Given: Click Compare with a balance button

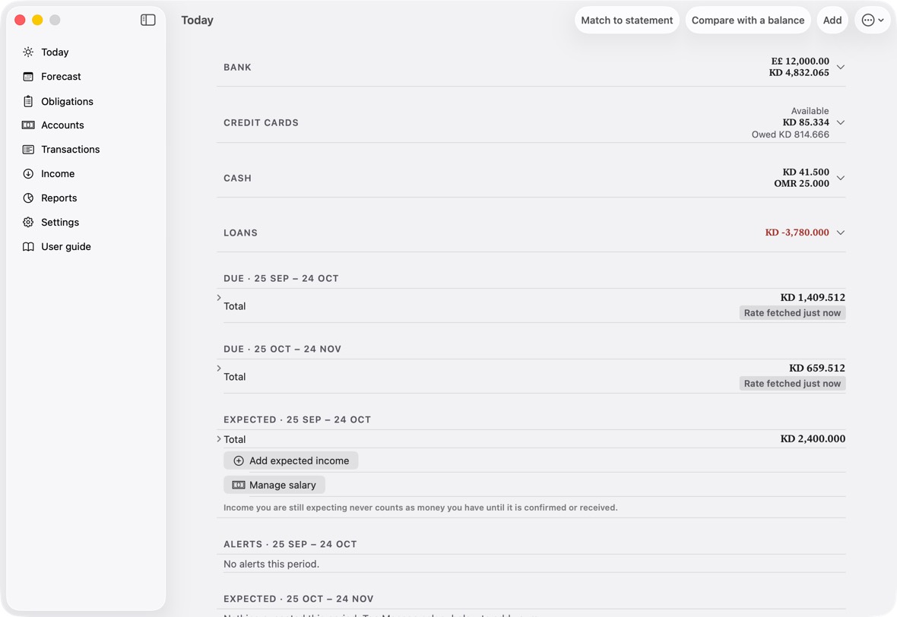Looking at the screenshot, I should (748, 20).
